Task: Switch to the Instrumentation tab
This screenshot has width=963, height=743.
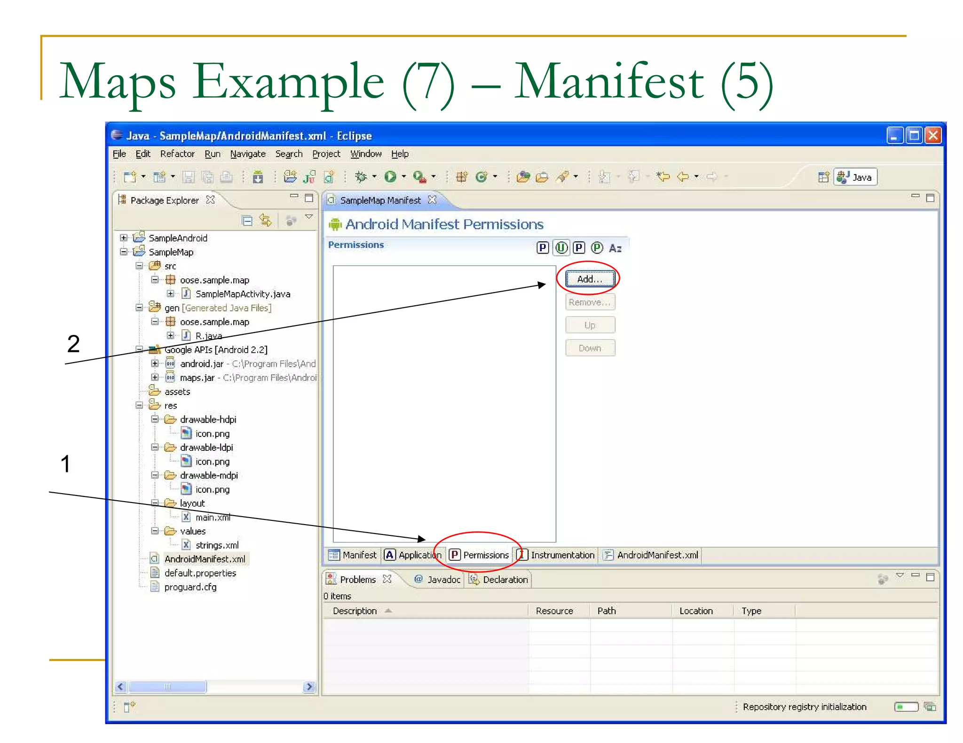Action: pos(556,555)
